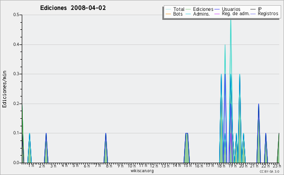284x175 pixels.
Task: Click the flat-topped peak at 15 h
Action: coord(187,133)
